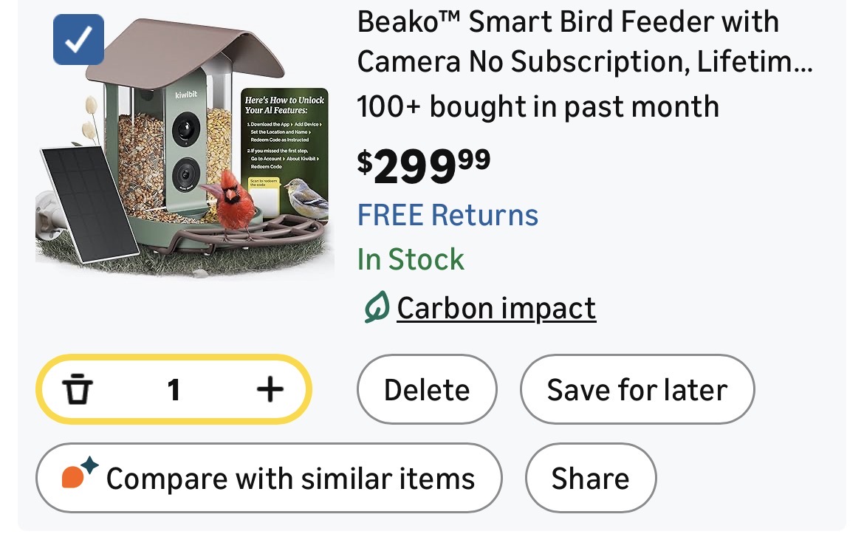The image size is (864, 534).
Task: Click the 100+ bought in past month text
Action: 538,107
